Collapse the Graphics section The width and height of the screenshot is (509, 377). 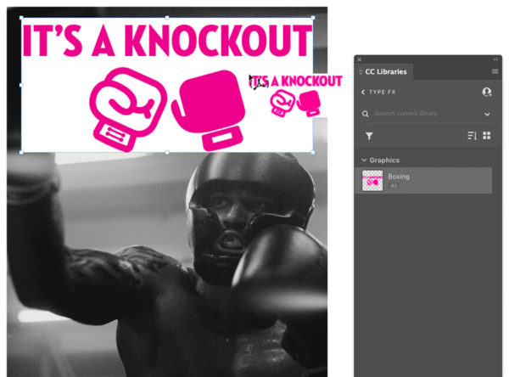coord(364,160)
